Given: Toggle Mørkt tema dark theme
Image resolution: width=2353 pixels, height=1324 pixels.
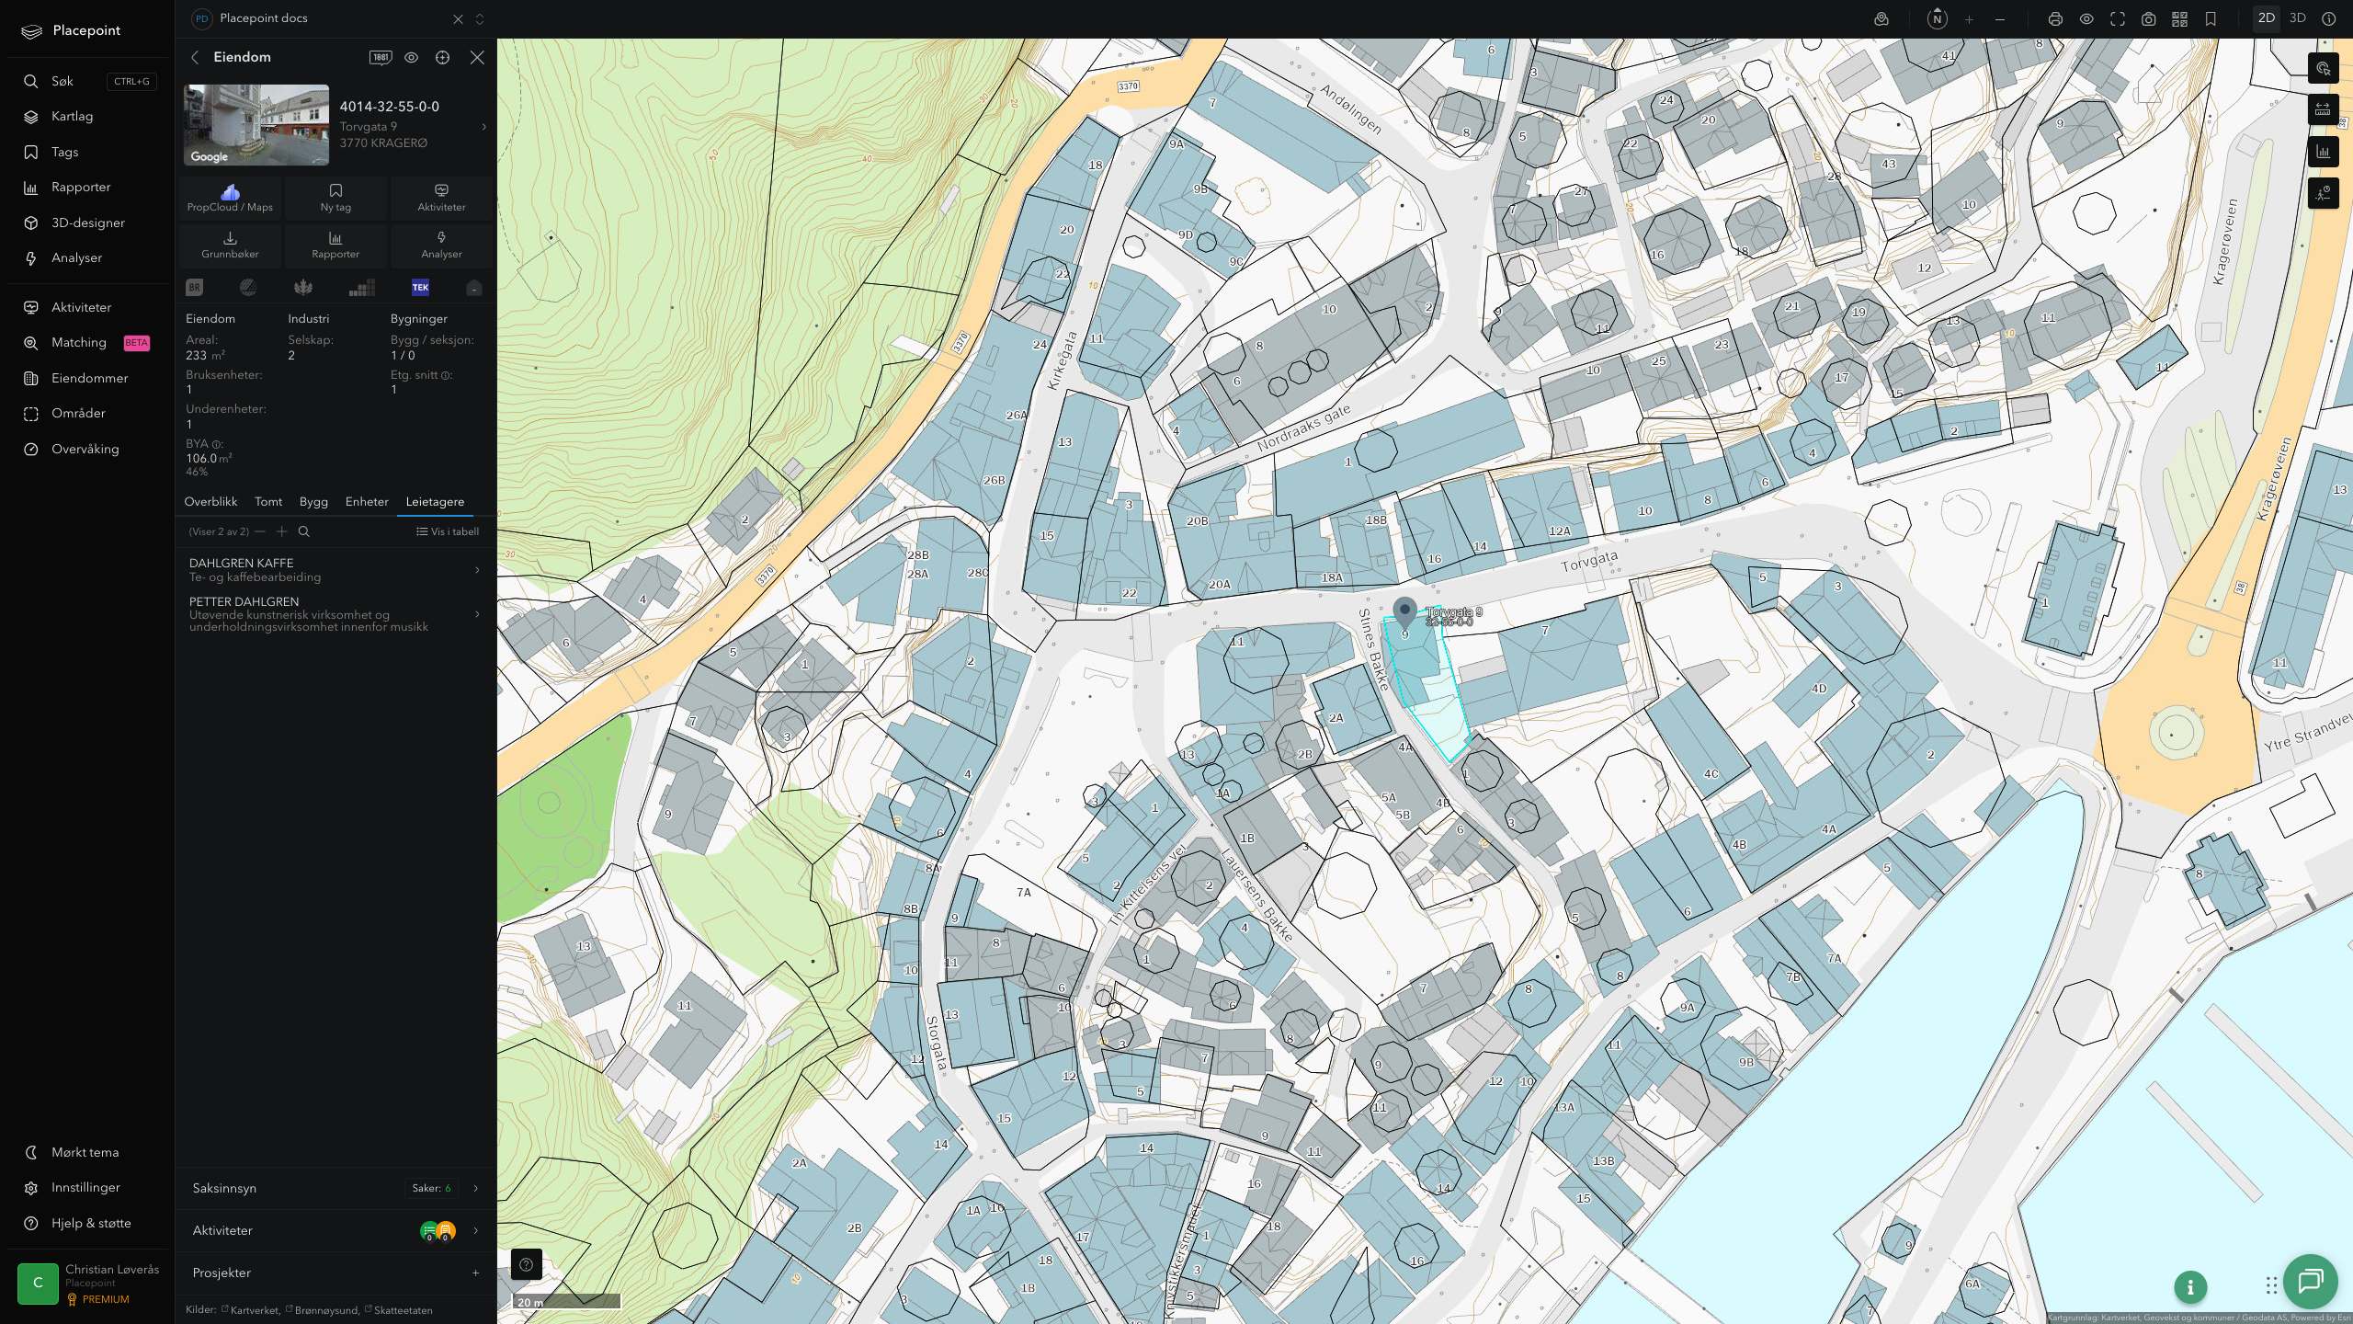Looking at the screenshot, I should pyautogui.click(x=85, y=1152).
